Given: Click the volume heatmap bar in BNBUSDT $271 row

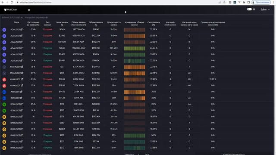Looking at the screenshot, I should [x=135, y=142].
